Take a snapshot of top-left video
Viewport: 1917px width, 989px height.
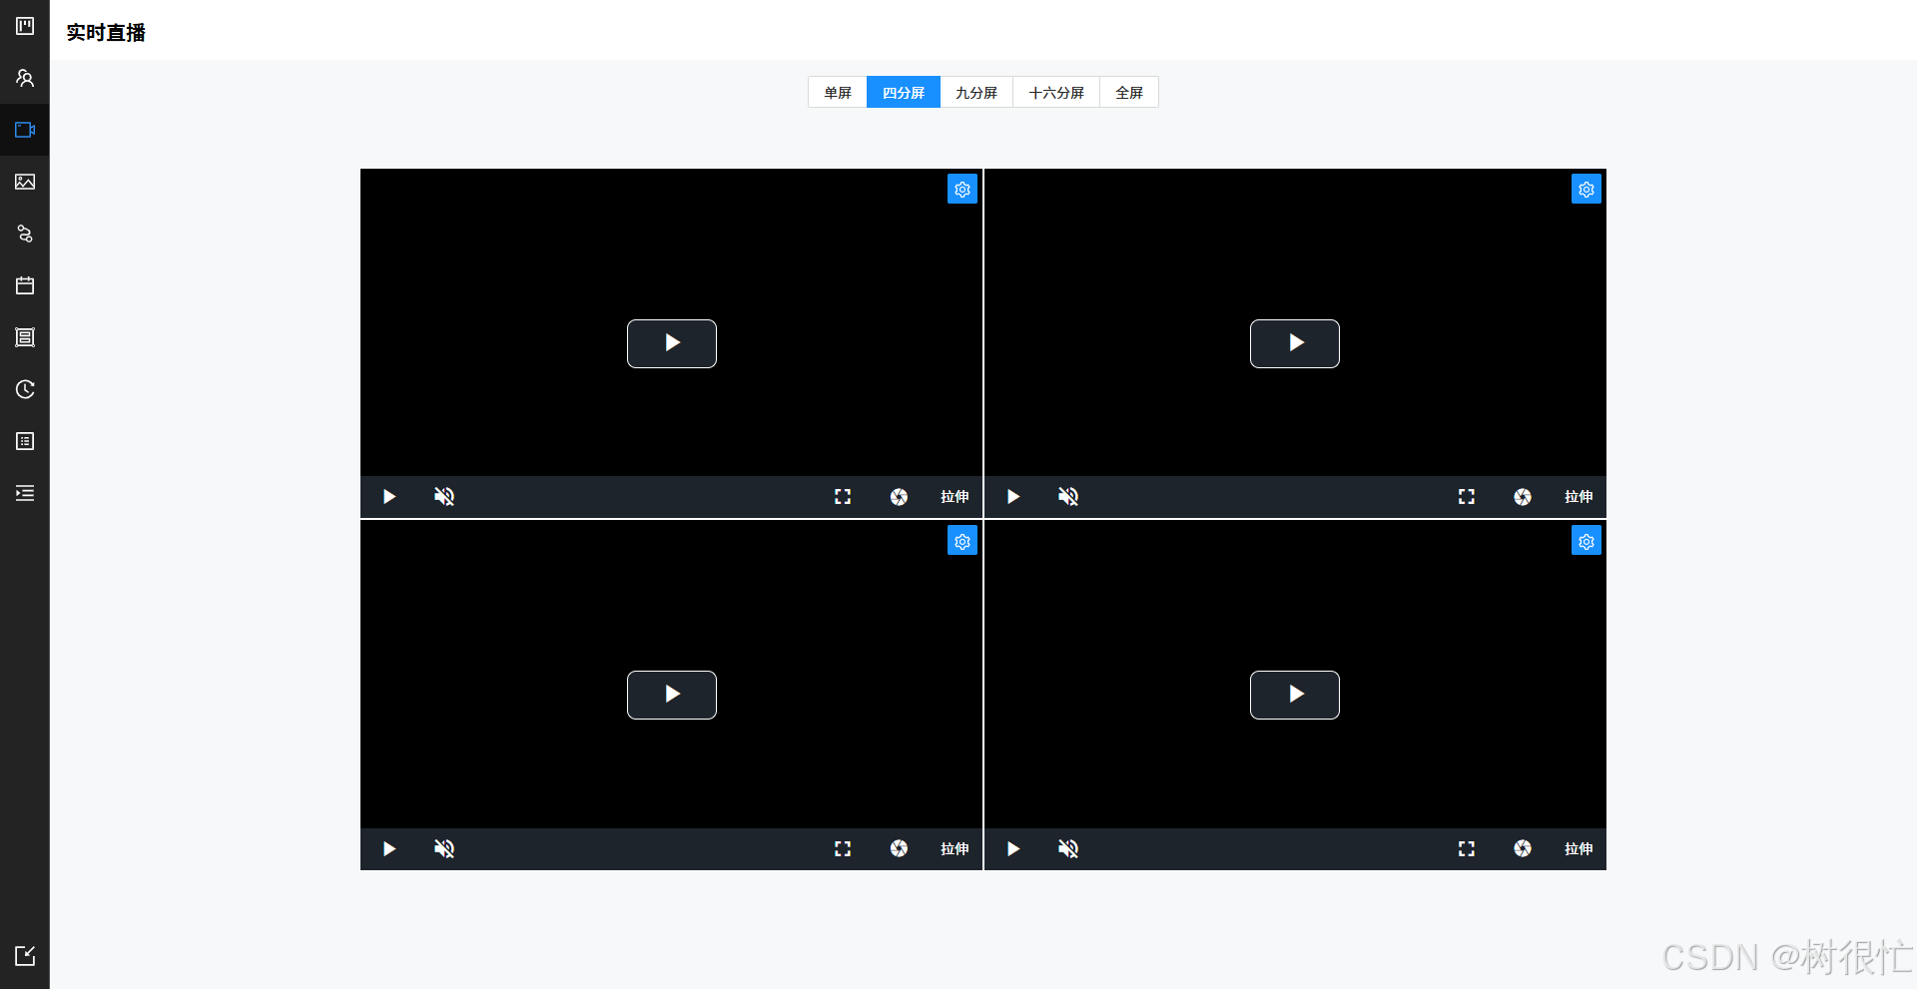(x=899, y=497)
